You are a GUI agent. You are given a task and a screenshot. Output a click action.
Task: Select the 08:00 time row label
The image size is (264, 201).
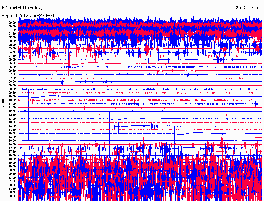click(x=12, y=82)
